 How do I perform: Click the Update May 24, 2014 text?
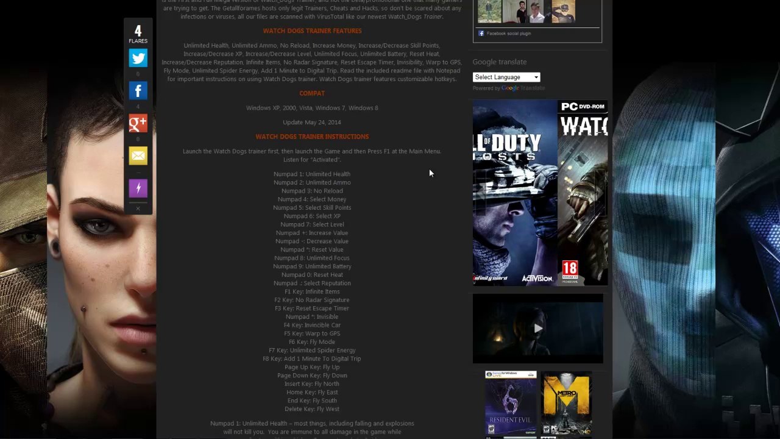(312, 123)
